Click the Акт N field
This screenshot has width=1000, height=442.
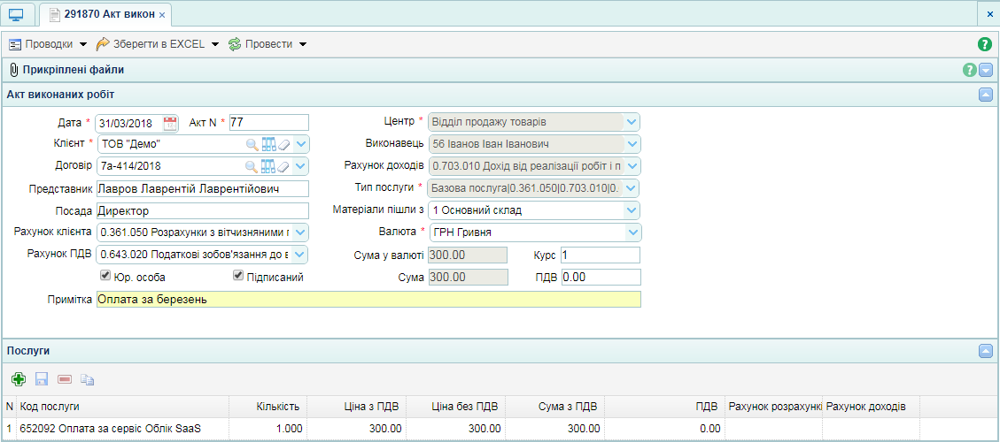point(268,122)
